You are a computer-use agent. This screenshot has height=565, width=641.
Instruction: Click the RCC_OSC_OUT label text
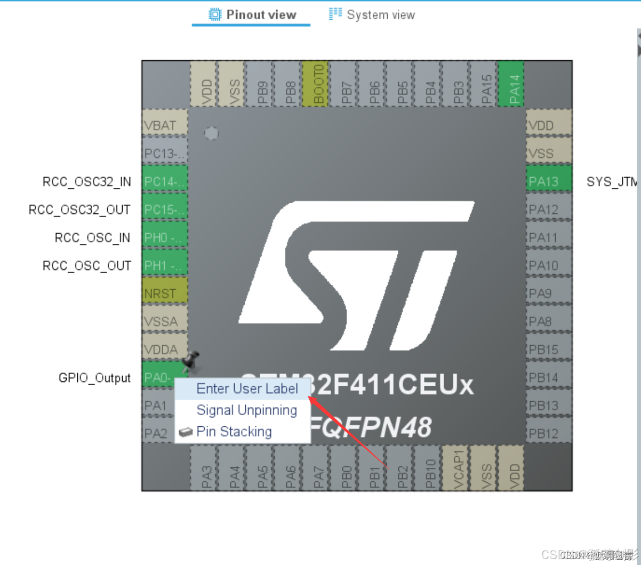pos(86,265)
